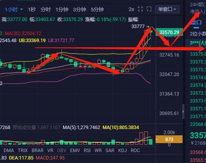Click the MA(5):1,279.7462 volume label
206x163 pixels.
81,128
